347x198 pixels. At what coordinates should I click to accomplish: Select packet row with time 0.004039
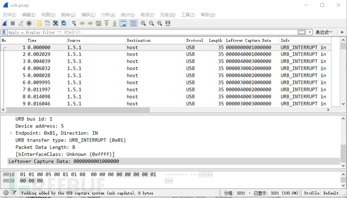165,61
